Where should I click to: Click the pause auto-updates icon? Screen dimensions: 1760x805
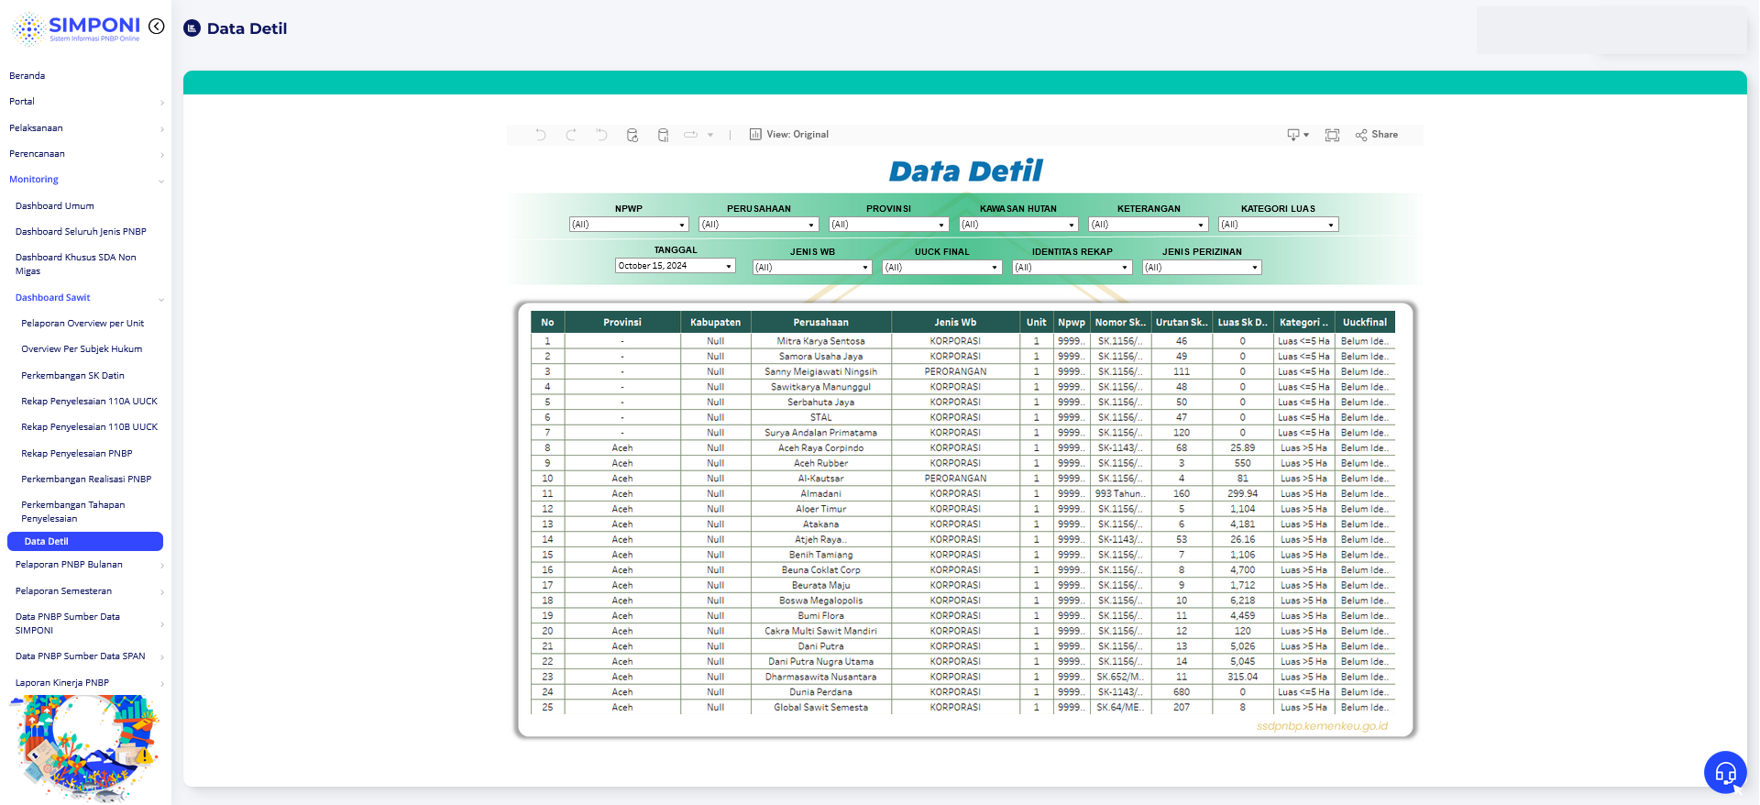click(x=663, y=135)
